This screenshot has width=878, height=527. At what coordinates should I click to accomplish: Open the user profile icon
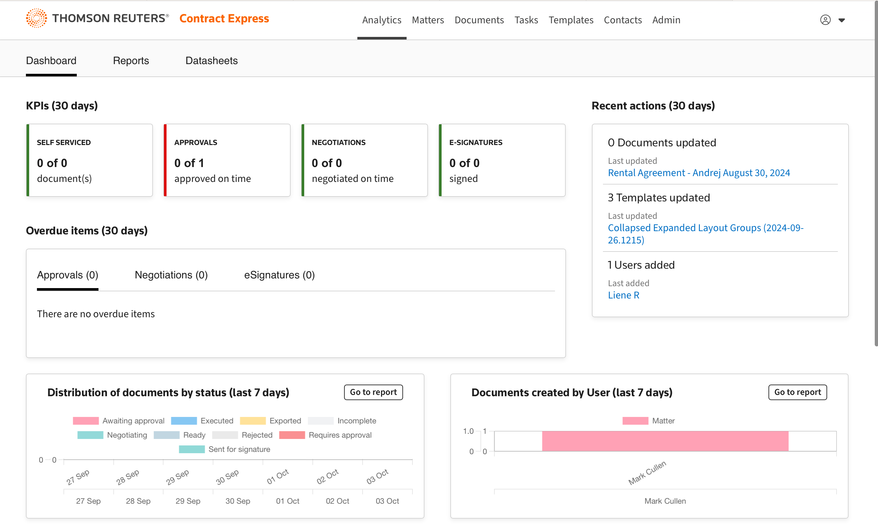(825, 20)
